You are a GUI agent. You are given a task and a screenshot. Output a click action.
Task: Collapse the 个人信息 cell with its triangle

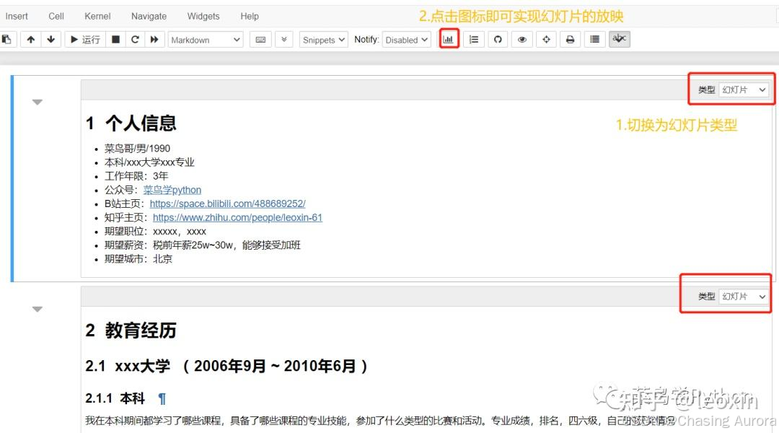coord(37,102)
